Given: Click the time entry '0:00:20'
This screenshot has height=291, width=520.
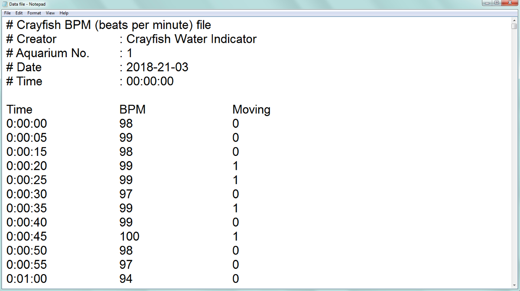Looking at the screenshot, I should (27, 166).
